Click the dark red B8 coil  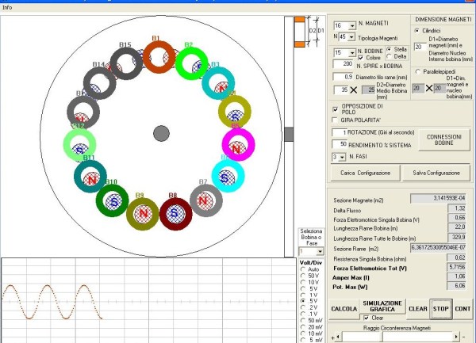point(175,214)
